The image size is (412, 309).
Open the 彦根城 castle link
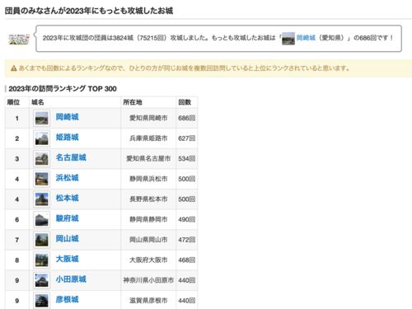67,300
